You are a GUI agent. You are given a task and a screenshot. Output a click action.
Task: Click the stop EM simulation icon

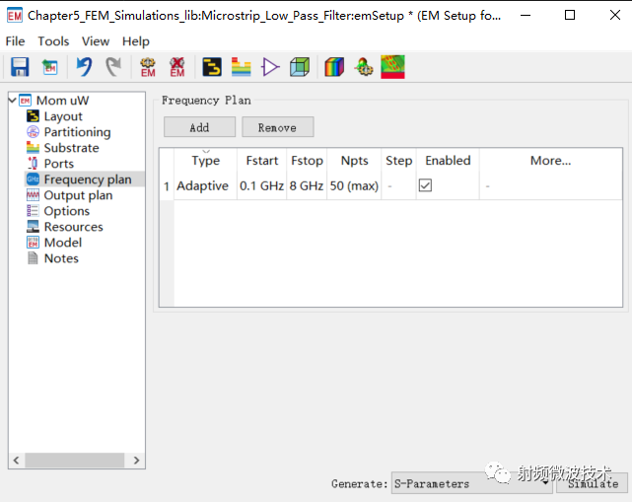(176, 67)
